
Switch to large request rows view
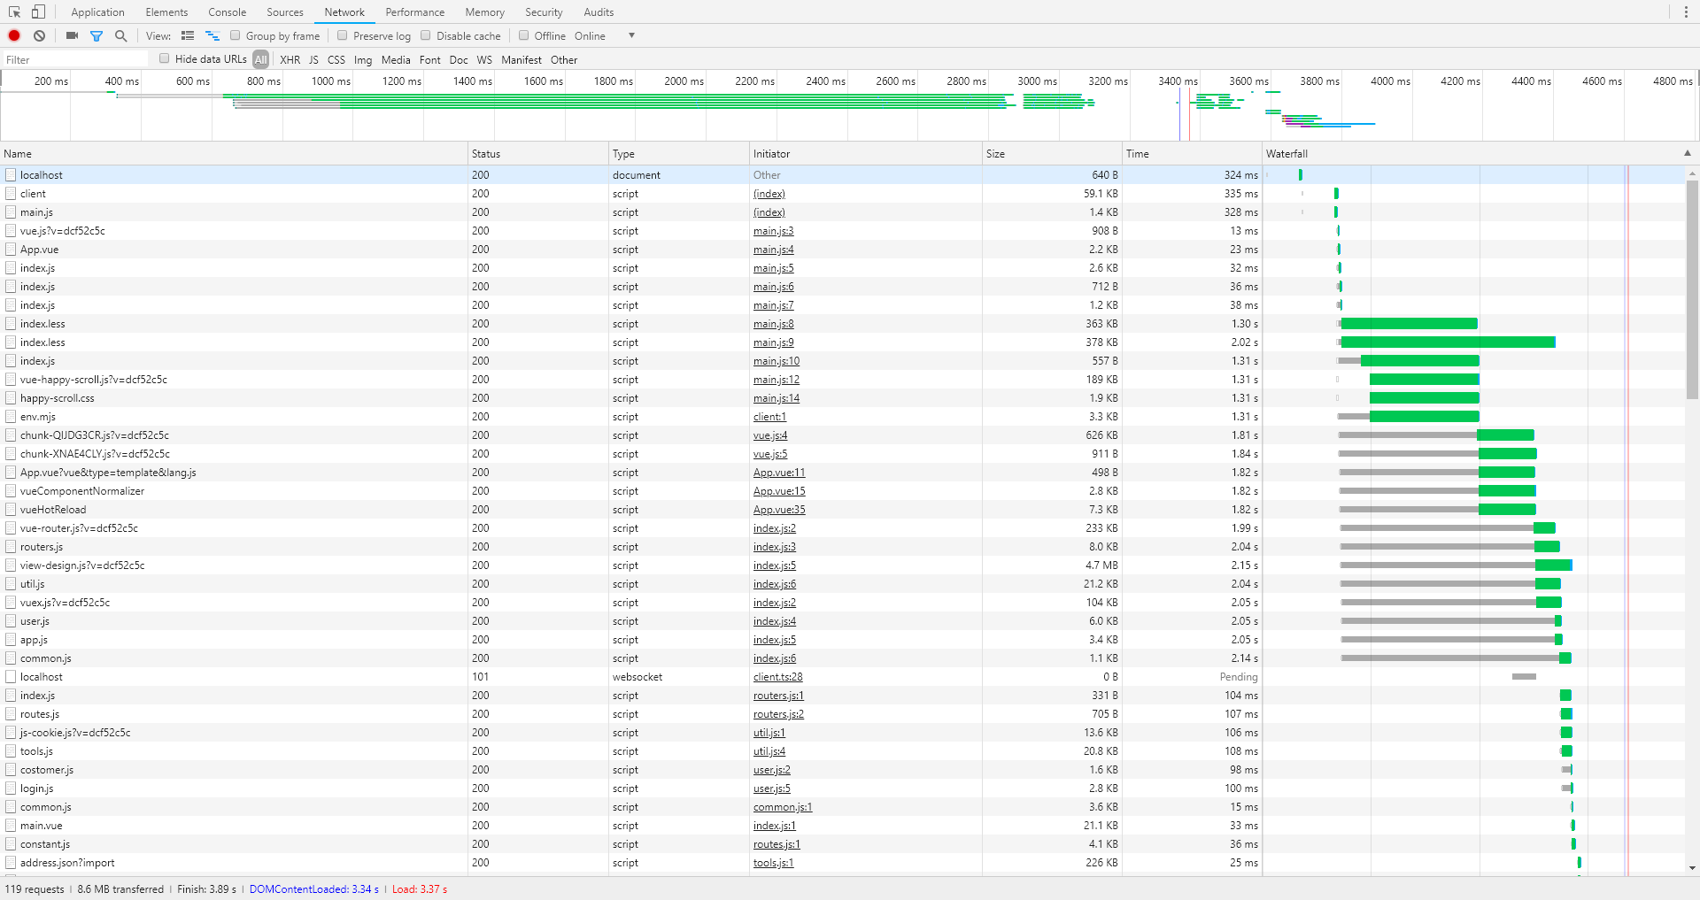coord(188,35)
